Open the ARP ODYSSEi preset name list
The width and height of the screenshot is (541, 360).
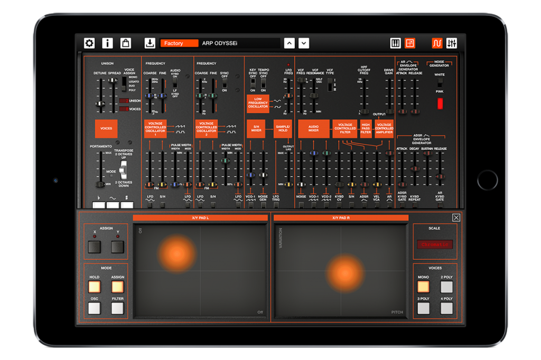240,43
